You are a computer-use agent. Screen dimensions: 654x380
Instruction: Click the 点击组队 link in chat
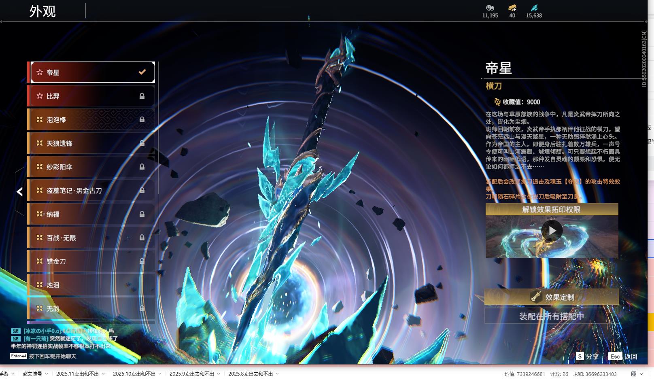coord(75,331)
